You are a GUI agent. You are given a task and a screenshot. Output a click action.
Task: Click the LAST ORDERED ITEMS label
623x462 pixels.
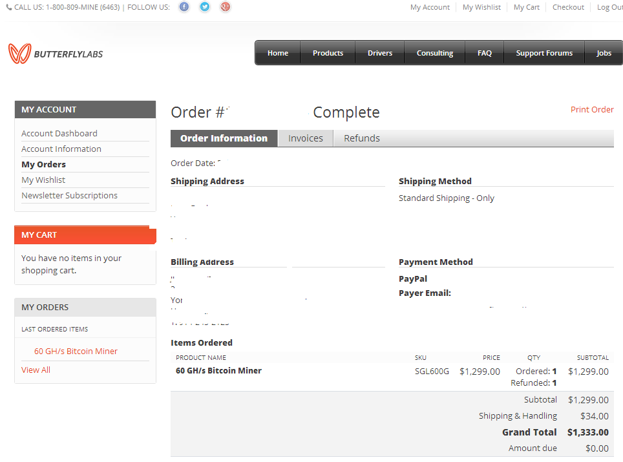point(55,330)
